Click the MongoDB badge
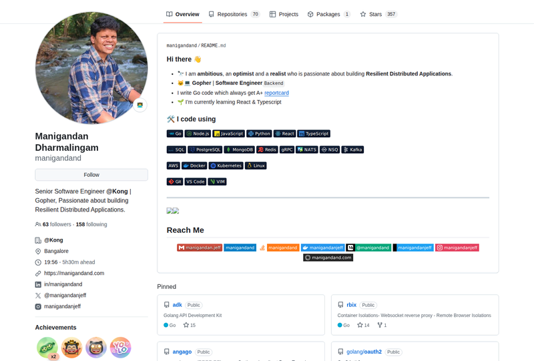Viewport: 534px width, 361px height. tap(240, 149)
